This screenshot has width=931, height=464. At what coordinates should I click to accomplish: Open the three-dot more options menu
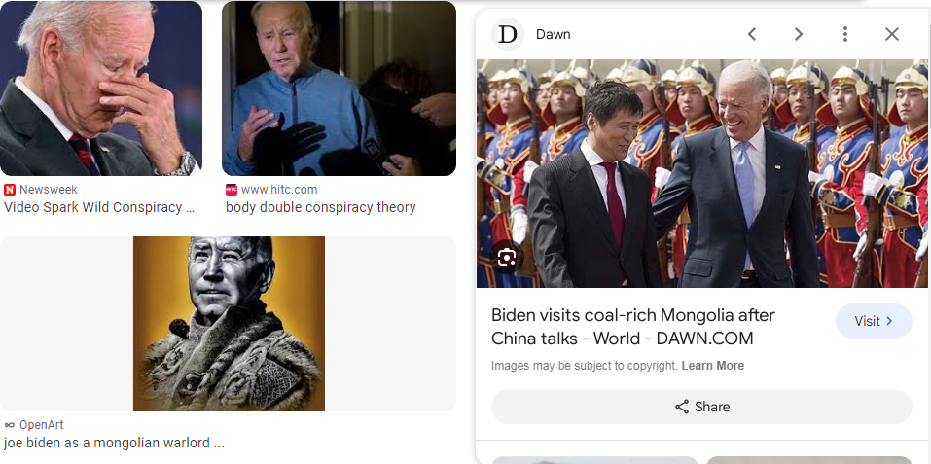tap(845, 34)
